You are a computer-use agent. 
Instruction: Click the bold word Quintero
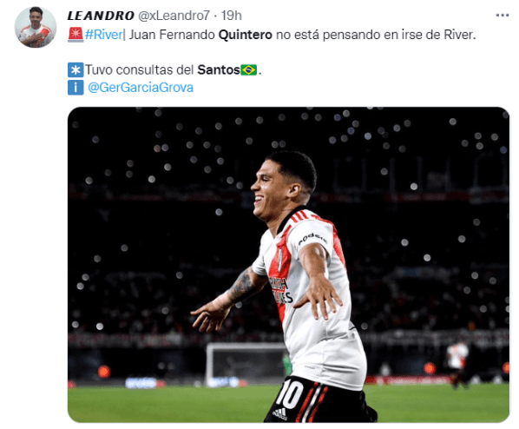click(x=246, y=35)
